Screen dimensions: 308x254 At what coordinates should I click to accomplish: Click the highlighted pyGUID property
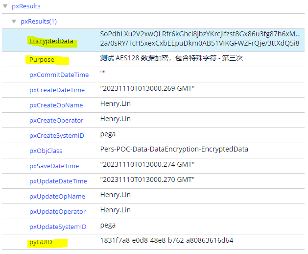click(x=41, y=242)
